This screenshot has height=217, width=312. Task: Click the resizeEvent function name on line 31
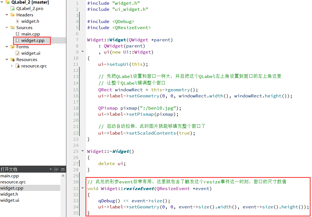(x=139, y=189)
